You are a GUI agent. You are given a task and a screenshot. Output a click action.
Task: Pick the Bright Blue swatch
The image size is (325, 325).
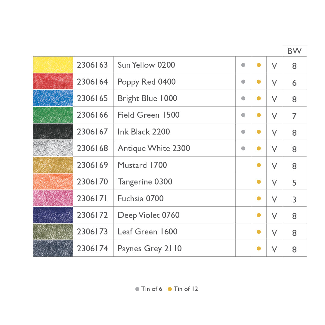(x=53, y=98)
